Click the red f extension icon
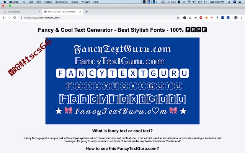 click(212, 18)
